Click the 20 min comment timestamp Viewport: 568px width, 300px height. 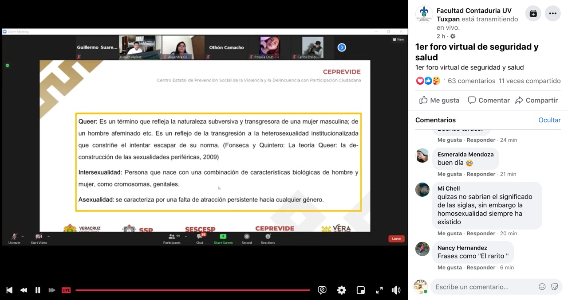pos(509,234)
